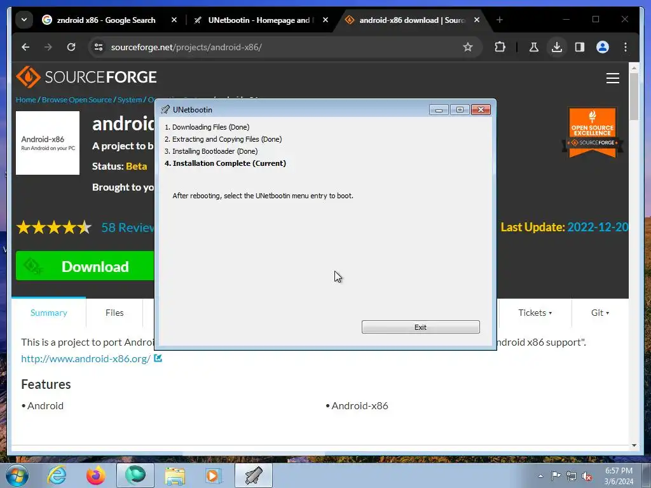Click the page vertical scrollbar

pos(634,97)
